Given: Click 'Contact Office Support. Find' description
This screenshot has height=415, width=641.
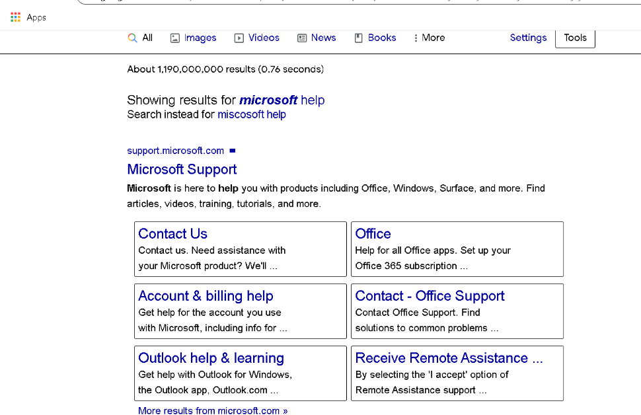Looking at the screenshot, I should 418,313.
